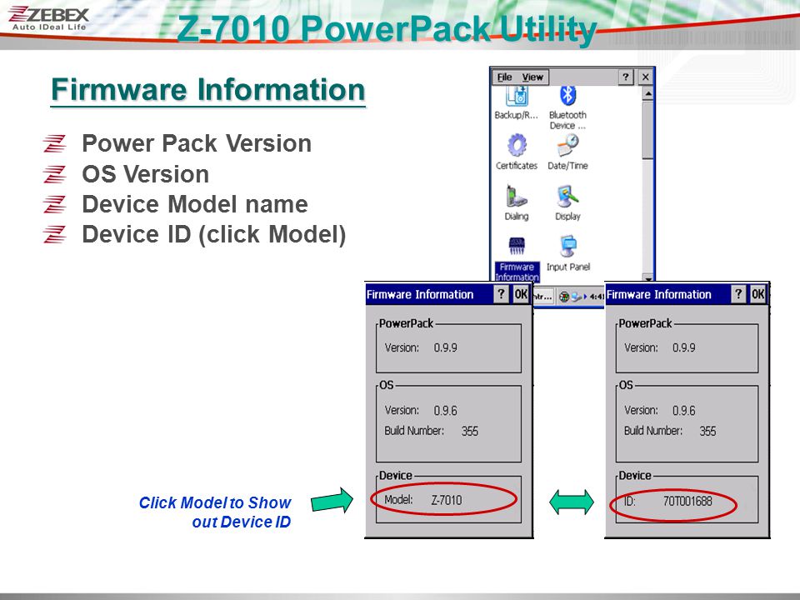Click the 'ntr...' taskbar window button

coord(542,297)
